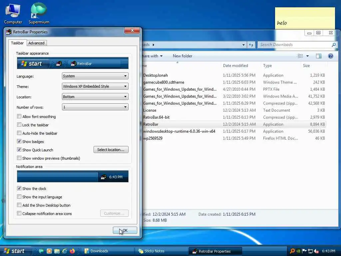This screenshot has width=341, height=256.
Task: Open address bar history dropdown arrow
Action: pos(243,45)
